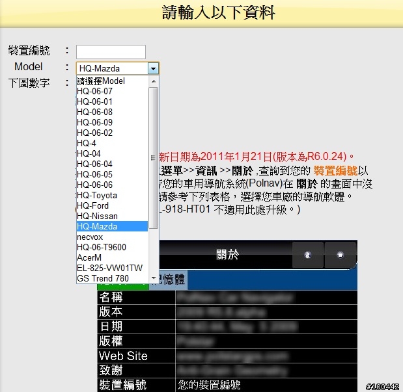This screenshot has height=392, width=403.
Task: Click the Web Site row label
Action: pos(123,356)
